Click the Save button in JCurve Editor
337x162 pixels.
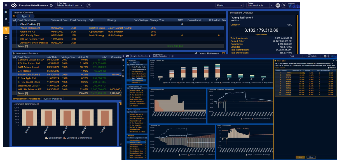[x=300, y=157]
